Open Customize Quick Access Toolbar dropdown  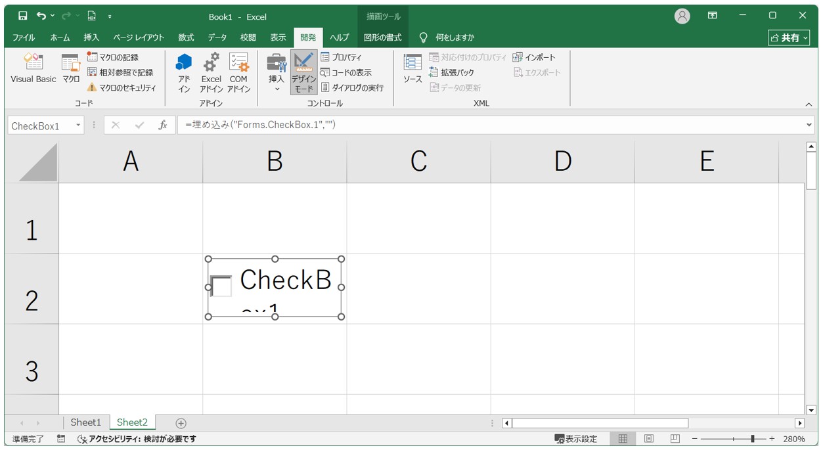[x=110, y=16]
